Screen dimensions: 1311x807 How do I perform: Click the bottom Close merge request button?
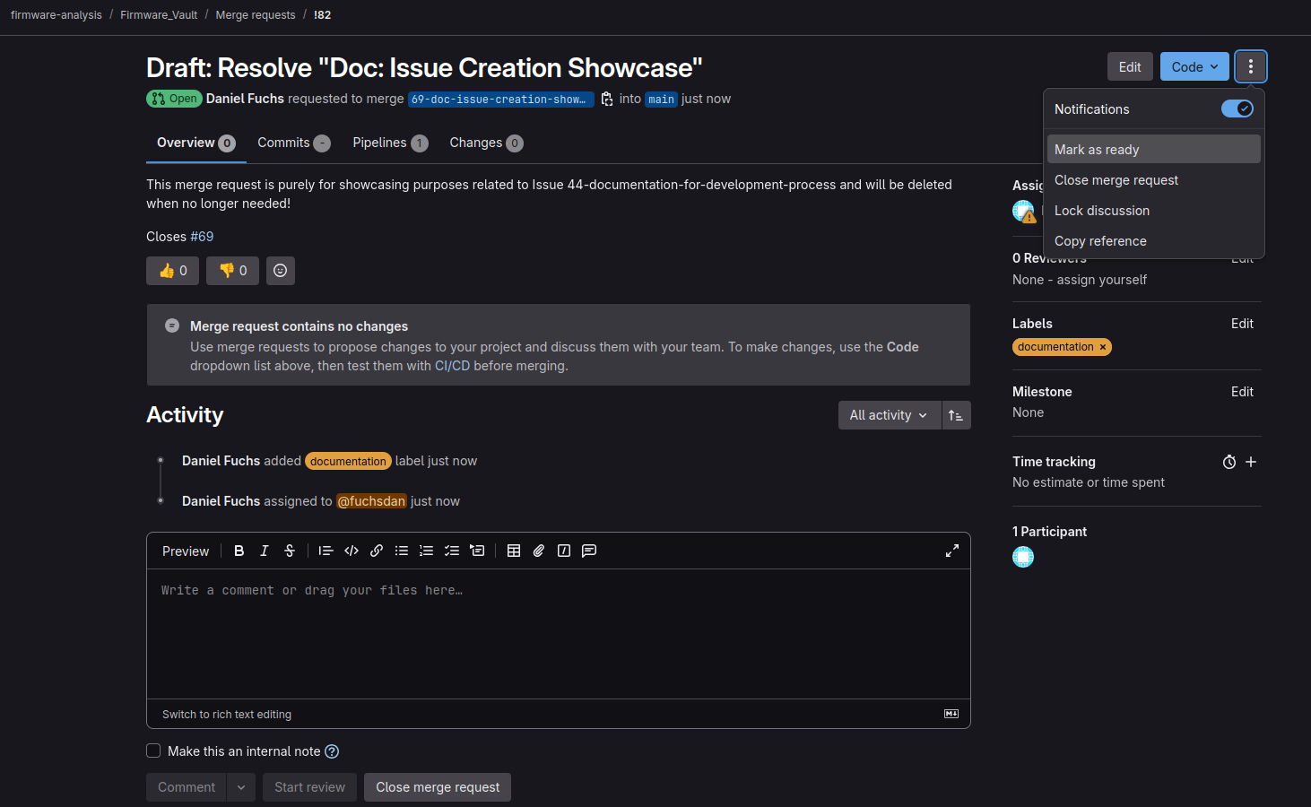pos(438,787)
